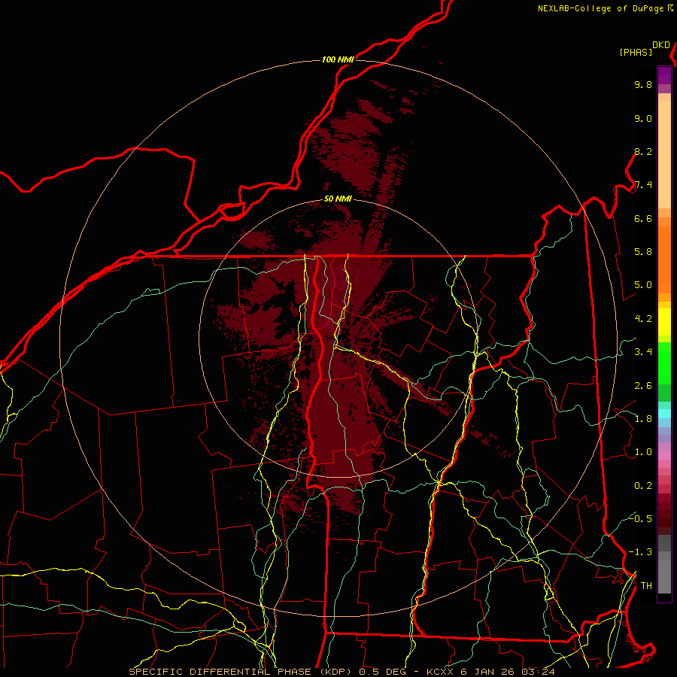
Task: Select the 2.6 legend value
Action: tap(643, 386)
